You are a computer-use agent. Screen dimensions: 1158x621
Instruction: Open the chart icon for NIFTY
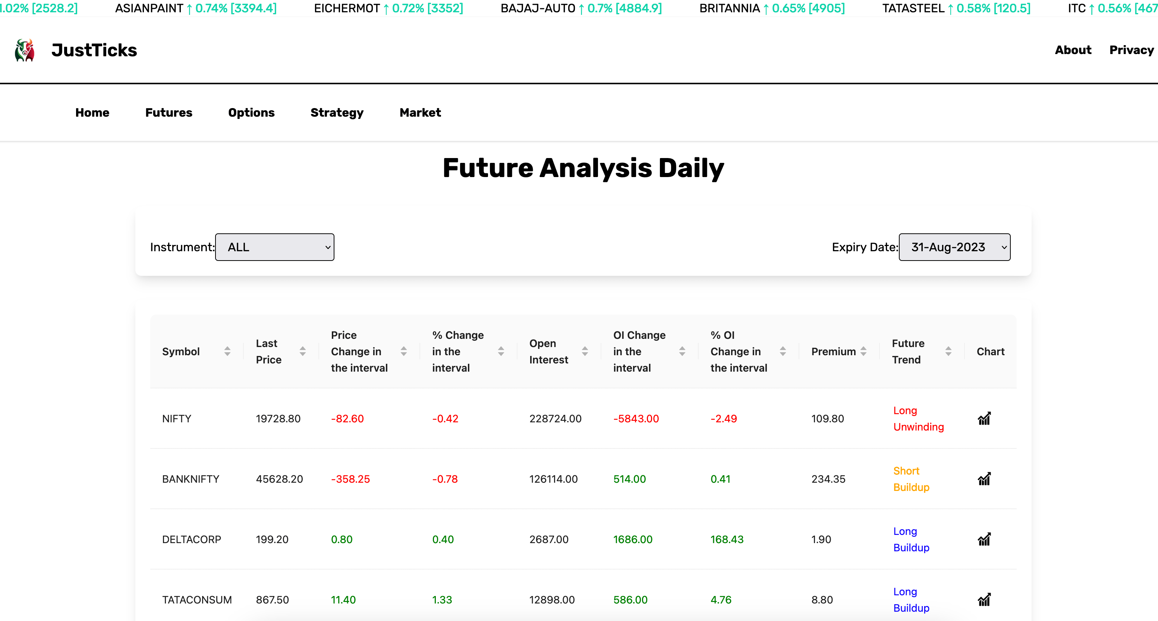[984, 418]
